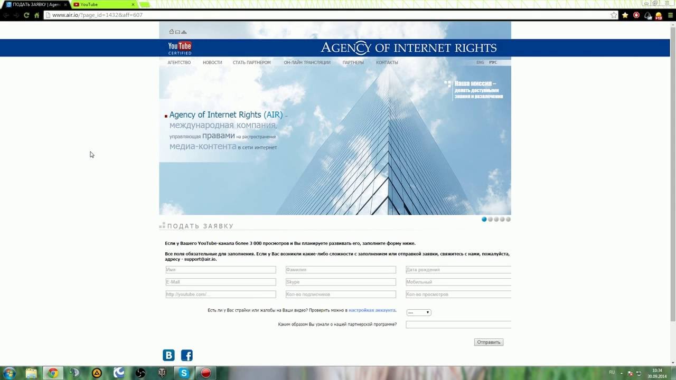The image size is (676, 380).
Task: Select the third slider dot
Action: click(496, 219)
